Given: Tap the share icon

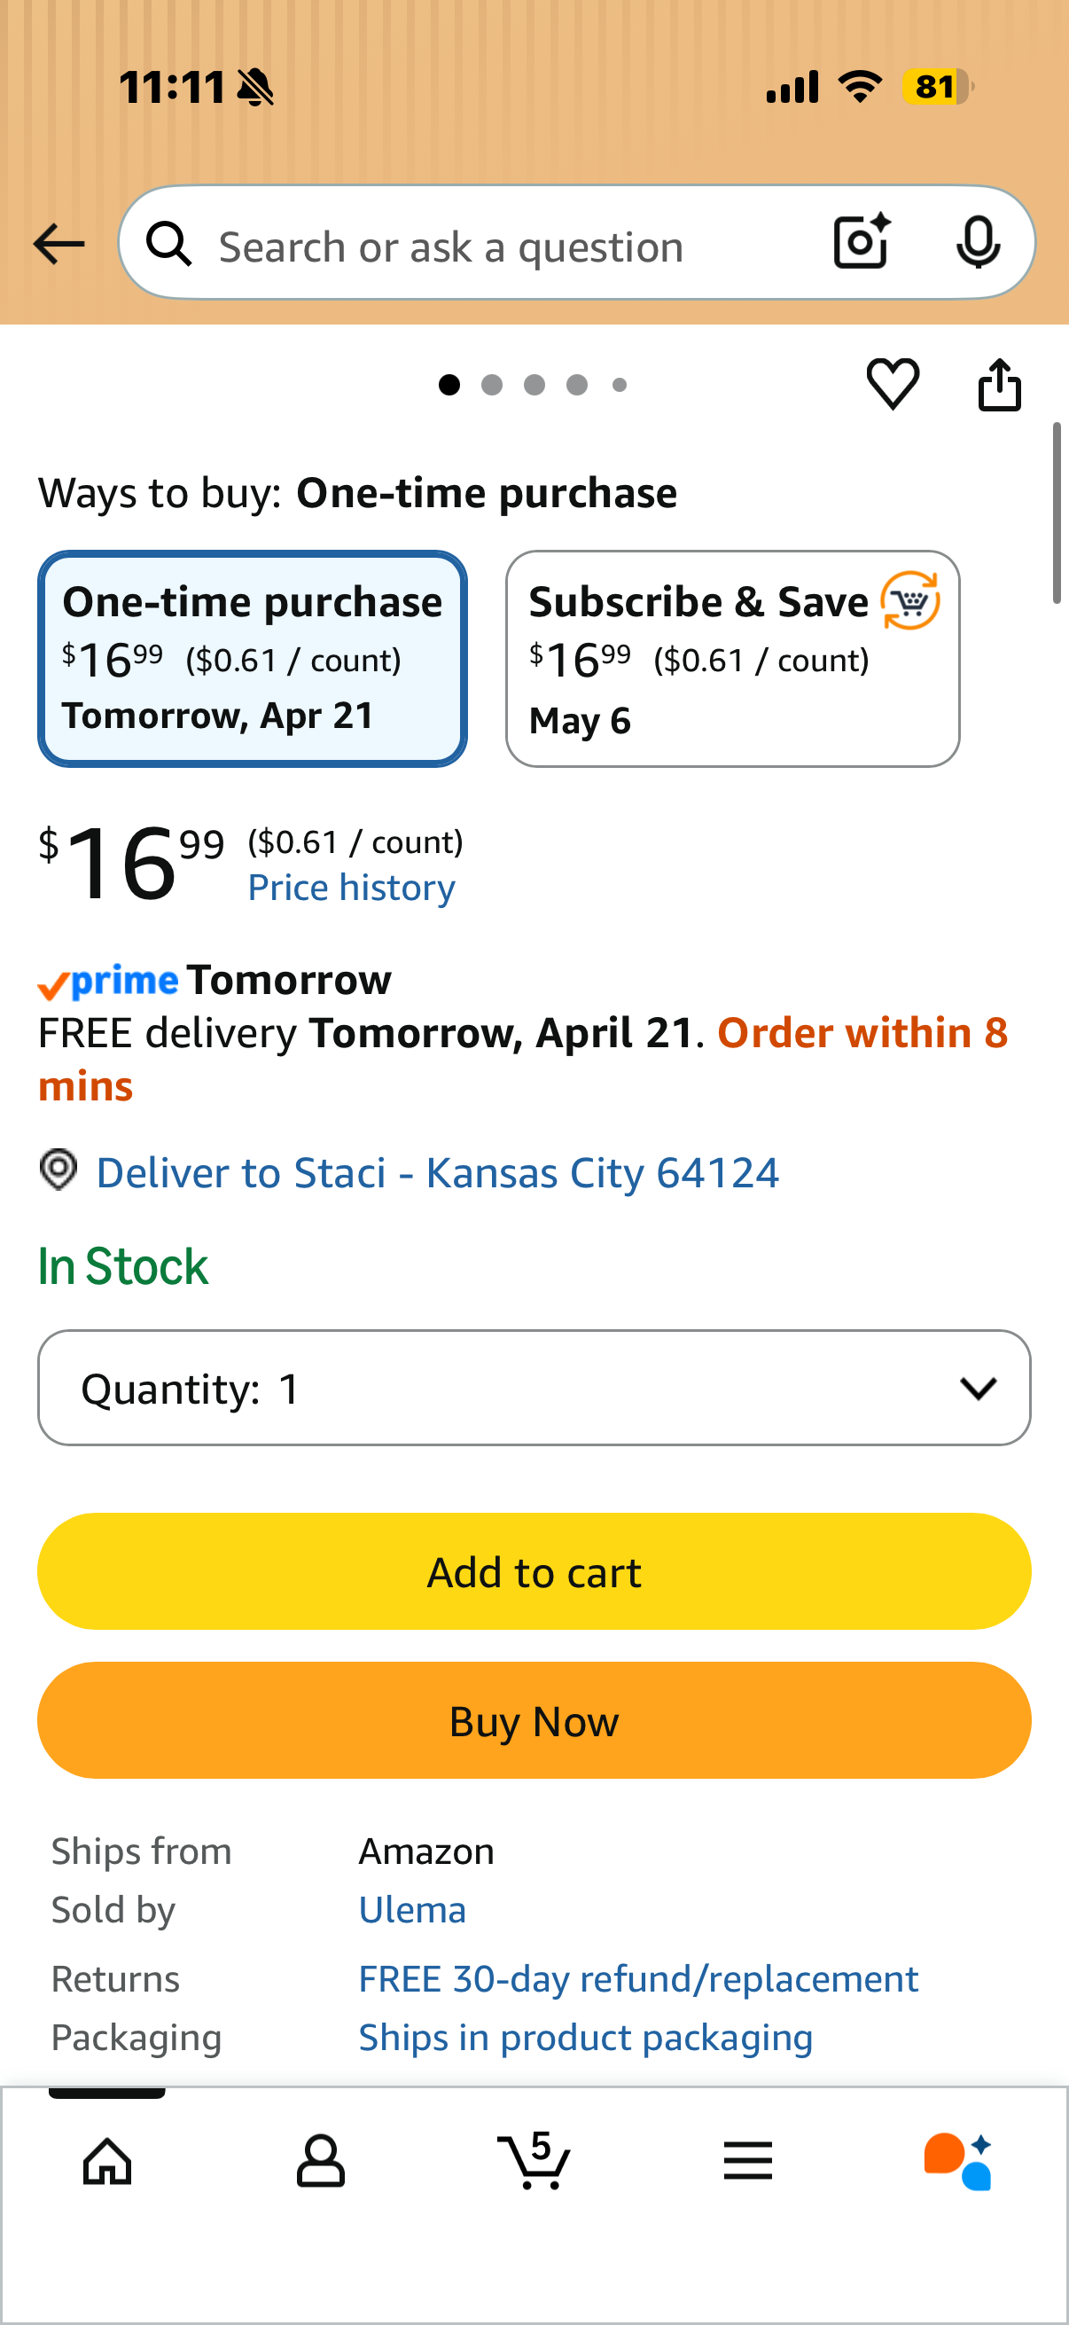Looking at the screenshot, I should point(1000,385).
